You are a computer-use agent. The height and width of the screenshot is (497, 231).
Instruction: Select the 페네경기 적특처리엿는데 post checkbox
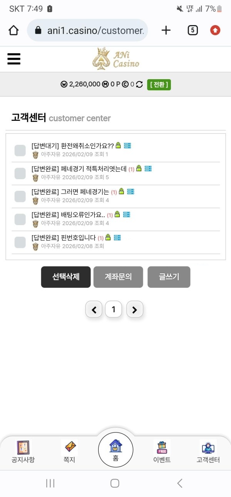point(20,173)
